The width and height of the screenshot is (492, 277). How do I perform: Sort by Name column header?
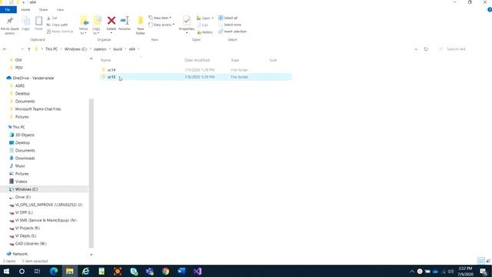coord(106,60)
